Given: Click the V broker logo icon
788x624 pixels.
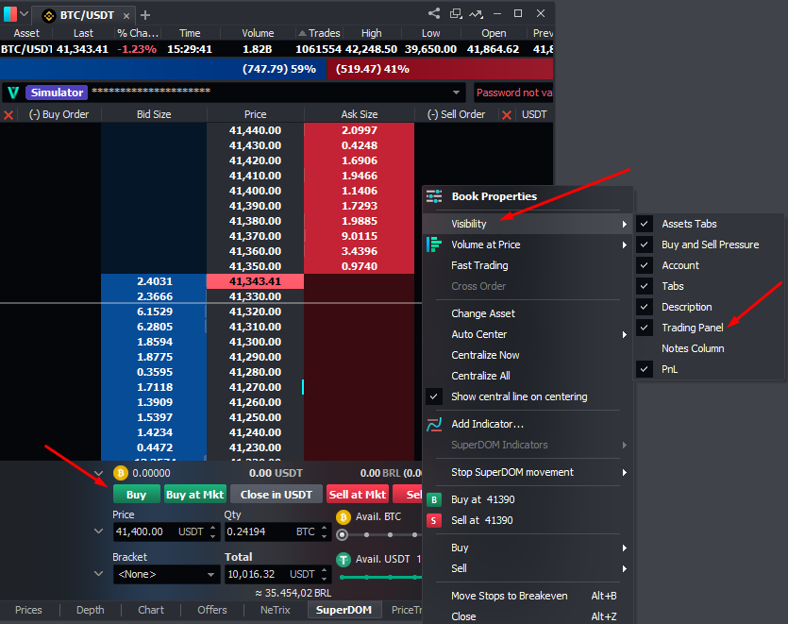Looking at the screenshot, I should [x=13, y=93].
